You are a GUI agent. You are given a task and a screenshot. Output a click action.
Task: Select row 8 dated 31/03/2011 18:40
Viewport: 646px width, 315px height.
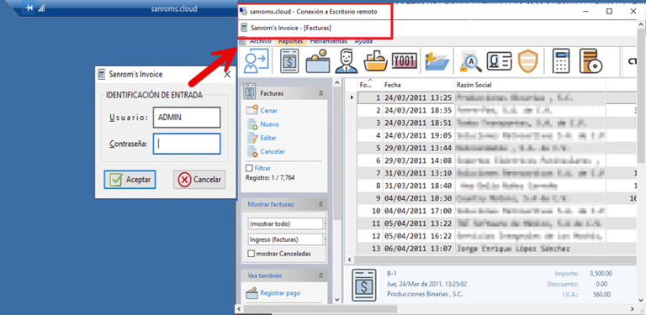(497, 186)
